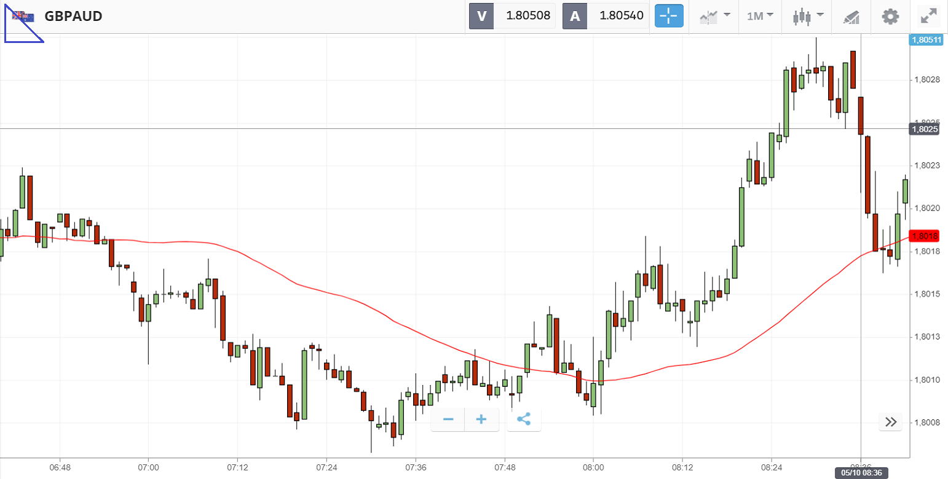Jump to latest candles with double-arrow button
This screenshot has width=948, height=479.
point(891,422)
